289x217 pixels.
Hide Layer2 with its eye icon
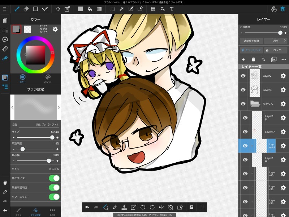[243, 76]
